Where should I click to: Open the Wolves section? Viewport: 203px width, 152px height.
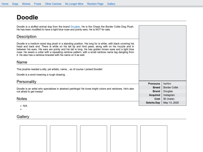(26, 4)
